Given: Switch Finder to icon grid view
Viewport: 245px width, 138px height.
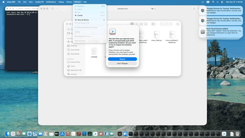Looking at the screenshot, I should pyautogui.click(x=132, y=24).
